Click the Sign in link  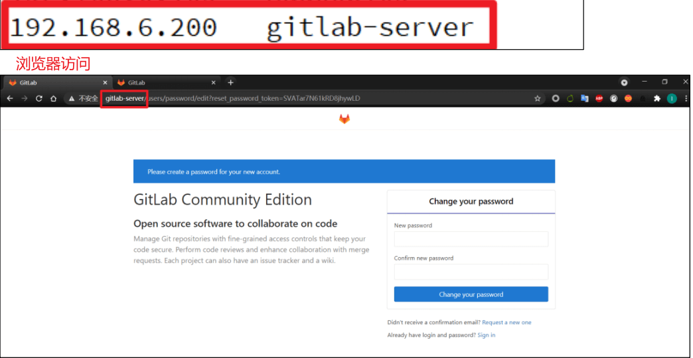(486, 335)
